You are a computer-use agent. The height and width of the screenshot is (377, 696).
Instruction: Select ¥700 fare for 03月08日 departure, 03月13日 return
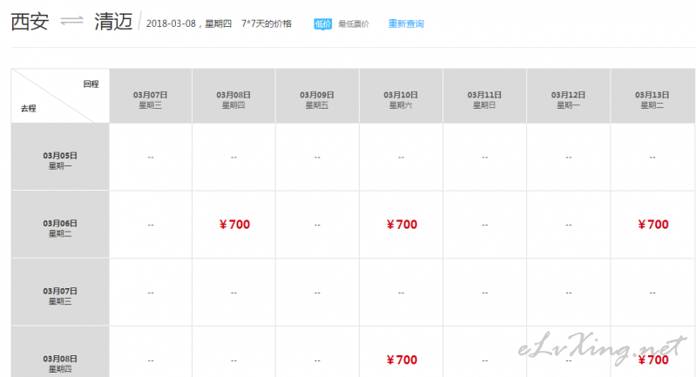tap(653, 360)
